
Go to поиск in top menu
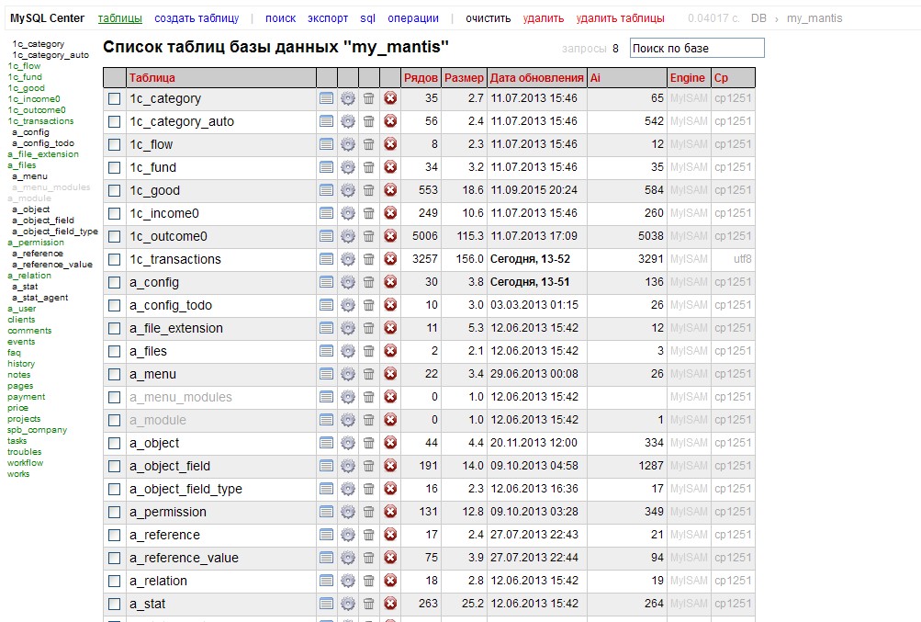[280, 18]
